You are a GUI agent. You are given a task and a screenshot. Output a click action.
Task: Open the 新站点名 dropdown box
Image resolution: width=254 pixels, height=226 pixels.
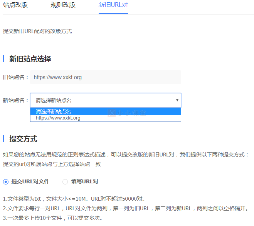(106, 100)
